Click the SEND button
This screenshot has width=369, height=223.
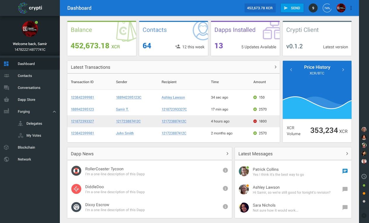click(x=292, y=8)
